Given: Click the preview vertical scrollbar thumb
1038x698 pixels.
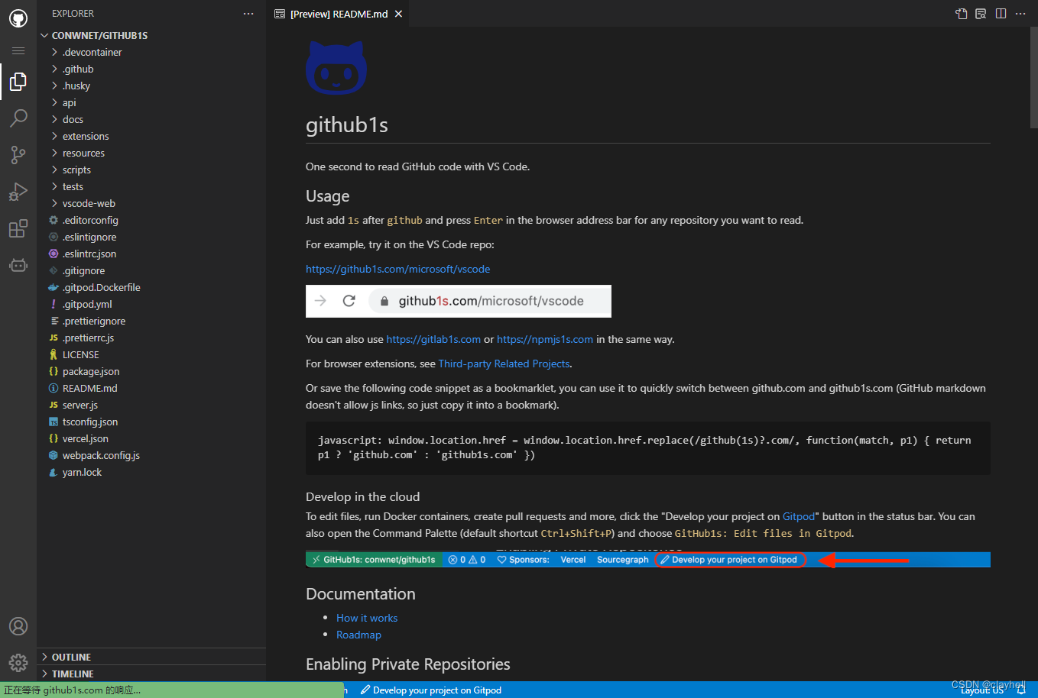Looking at the screenshot, I should [x=1033, y=77].
